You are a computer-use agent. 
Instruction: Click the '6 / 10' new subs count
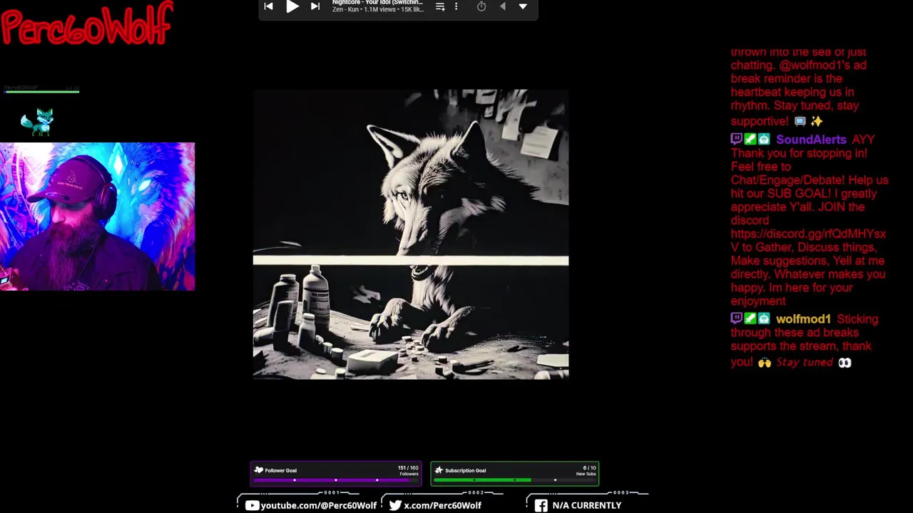589,468
